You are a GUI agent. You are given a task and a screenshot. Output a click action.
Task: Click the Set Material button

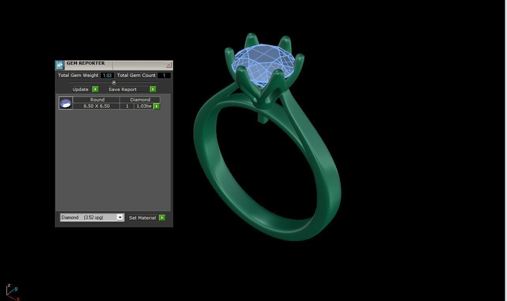coord(143,218)
